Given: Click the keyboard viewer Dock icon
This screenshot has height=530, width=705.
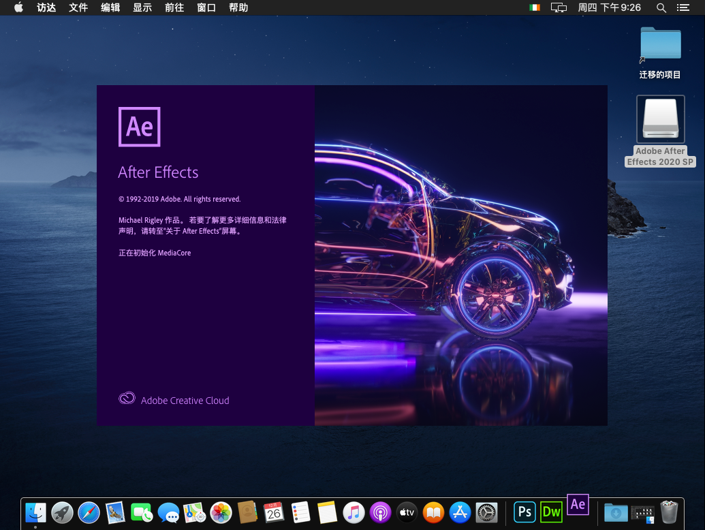Looking at the screenshot, I should [x=642, y=514].
